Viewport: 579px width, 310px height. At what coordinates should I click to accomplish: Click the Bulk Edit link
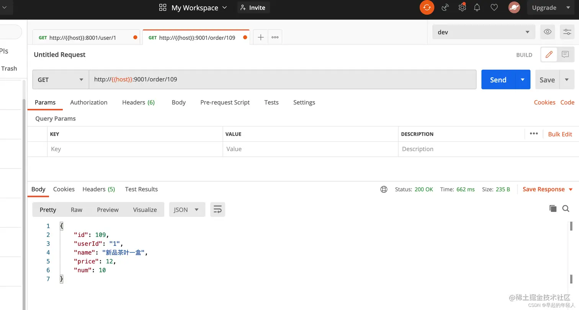coord(560,134)
